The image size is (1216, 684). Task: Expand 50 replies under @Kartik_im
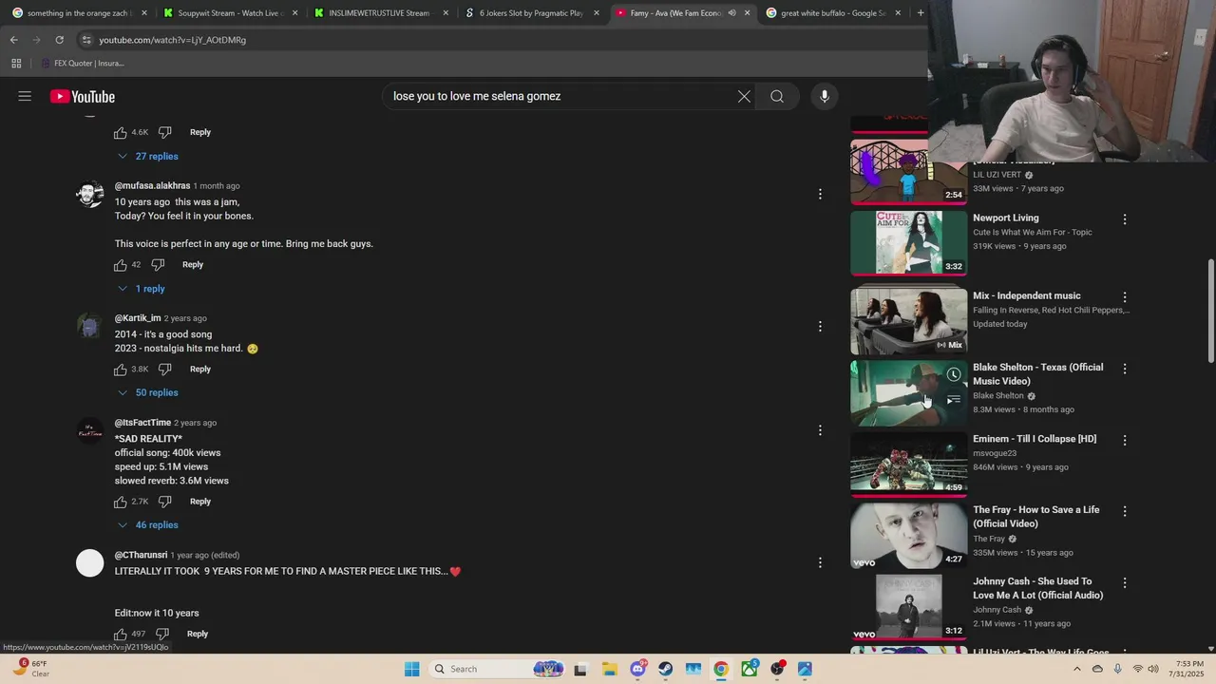click(148, 392)
